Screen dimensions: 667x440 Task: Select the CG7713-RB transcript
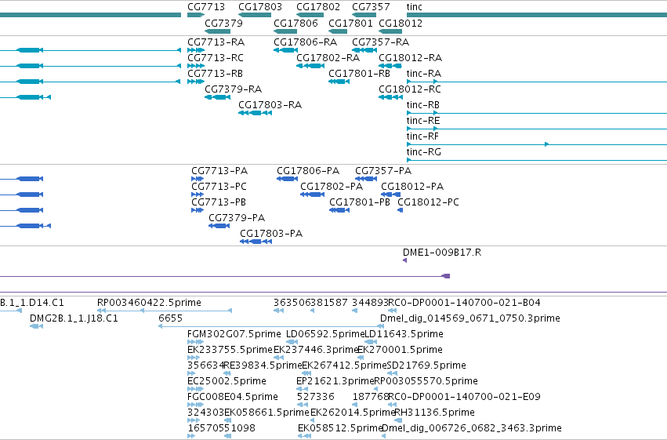(x=196, y=82)
